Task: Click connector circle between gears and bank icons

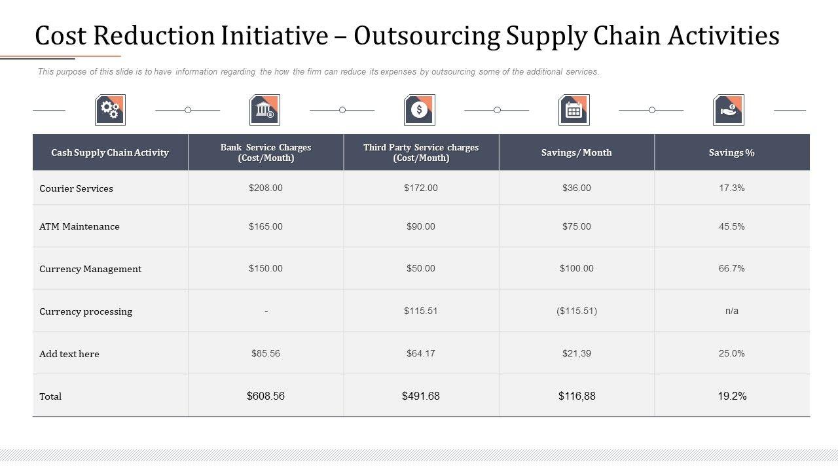Action: (x=188, y=110)
